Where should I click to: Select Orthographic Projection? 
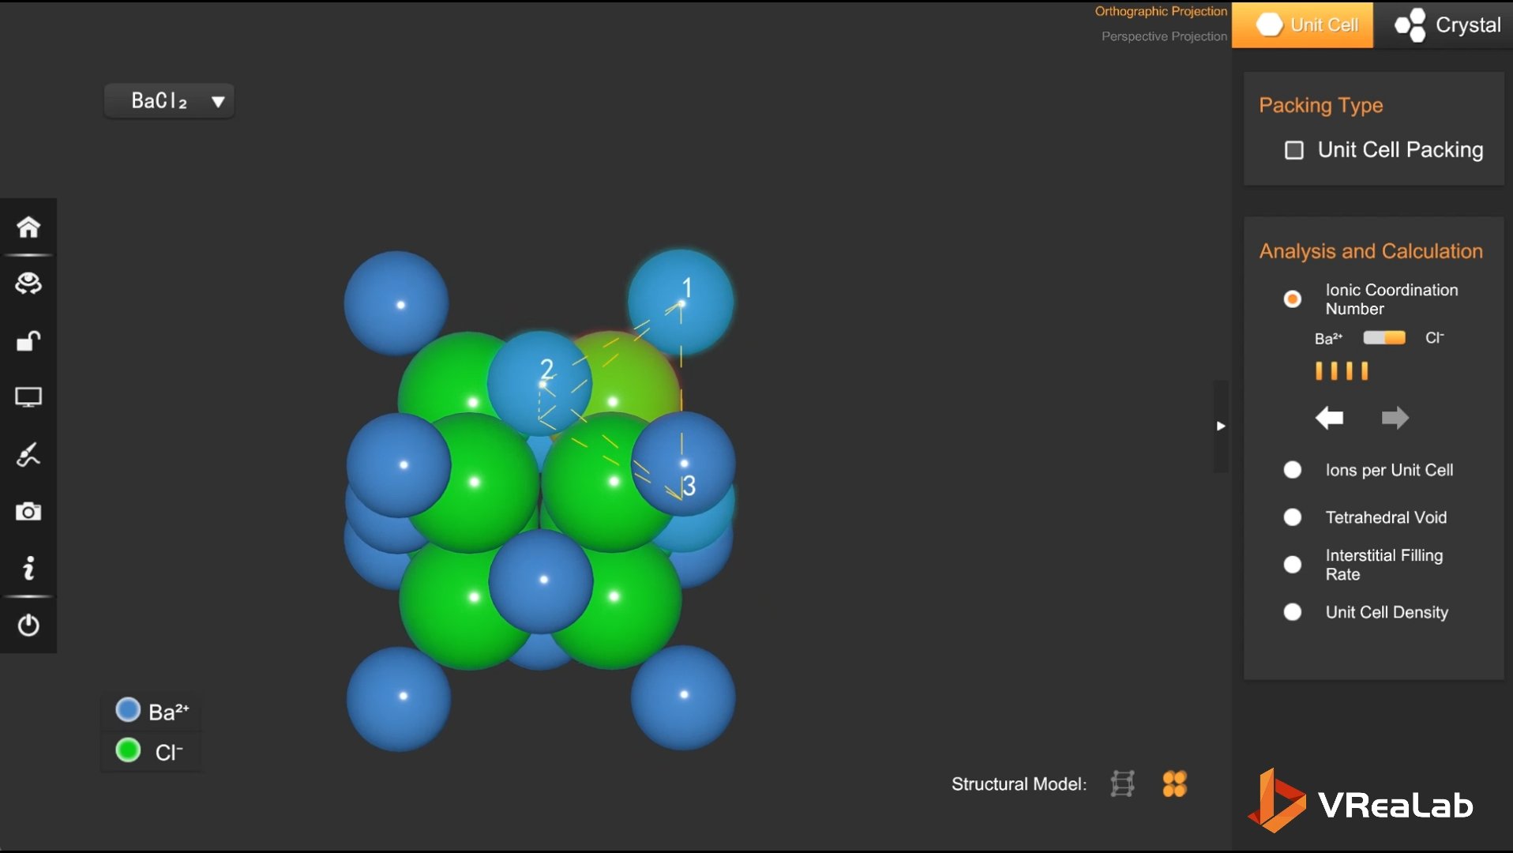tap(1160, 11)
